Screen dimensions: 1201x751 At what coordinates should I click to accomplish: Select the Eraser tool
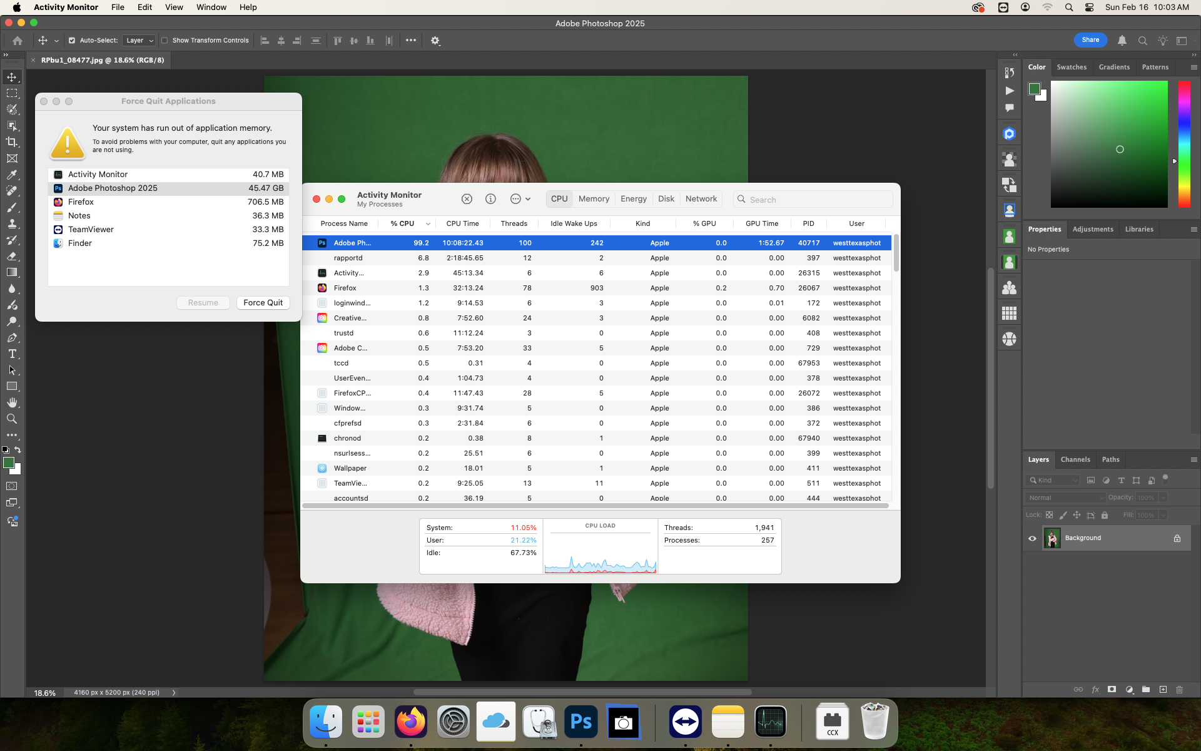click(12, 256)
